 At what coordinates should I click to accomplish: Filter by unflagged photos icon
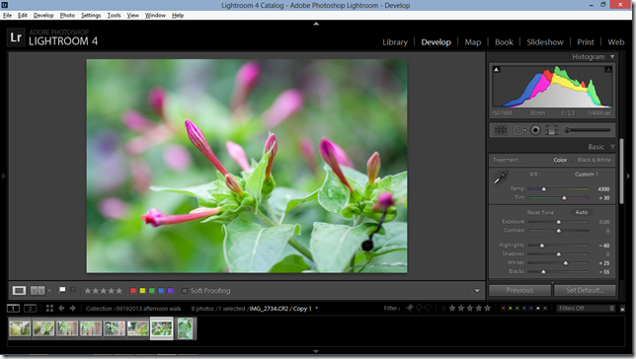pyautogui.click(x=419, y=309)
